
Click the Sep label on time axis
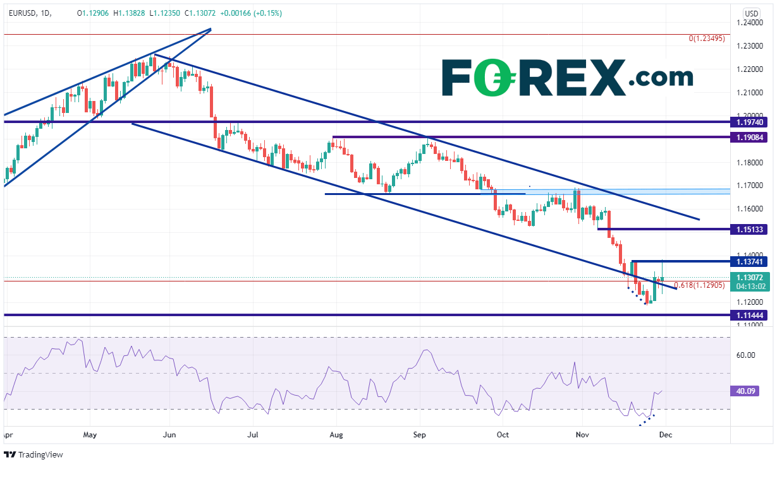(x=420, y=435)
